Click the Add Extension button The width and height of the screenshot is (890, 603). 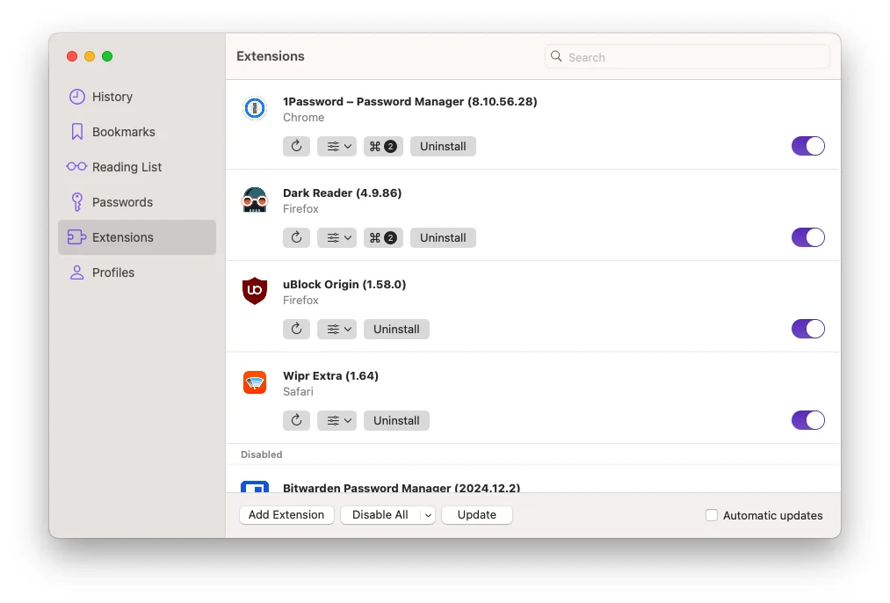(286, 516)
